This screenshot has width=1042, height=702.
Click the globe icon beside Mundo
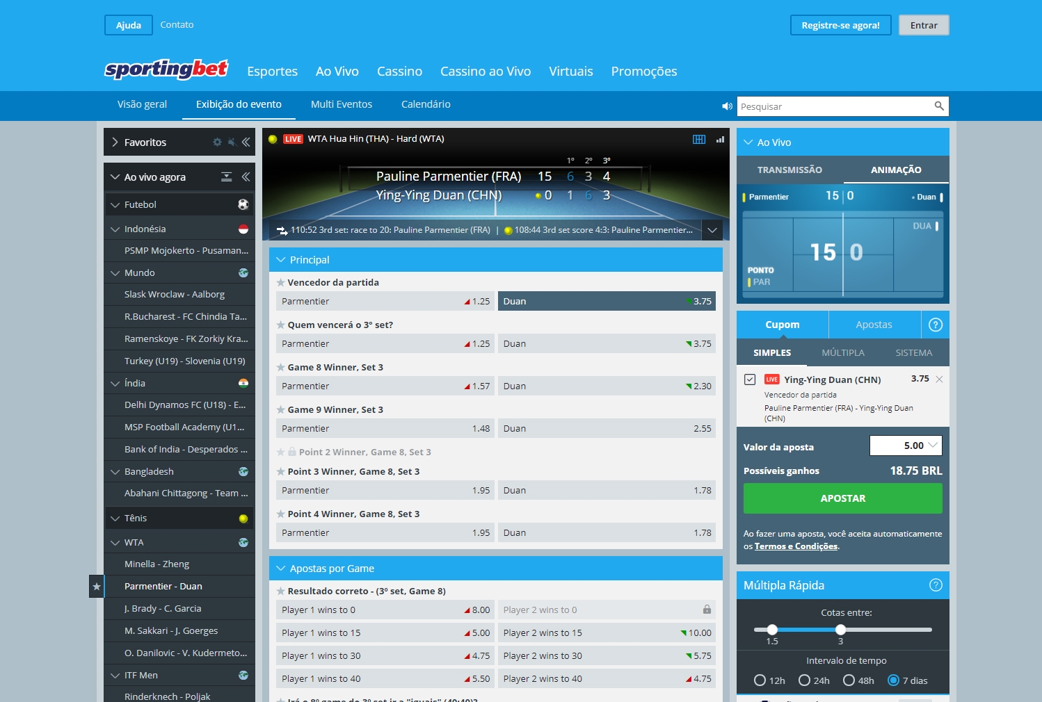coord(243,272)
